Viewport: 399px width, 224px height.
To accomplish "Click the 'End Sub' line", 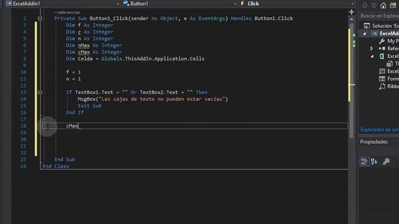I will (x=65, y=159).
